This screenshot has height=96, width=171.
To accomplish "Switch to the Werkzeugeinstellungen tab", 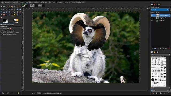I will (7, 24).
